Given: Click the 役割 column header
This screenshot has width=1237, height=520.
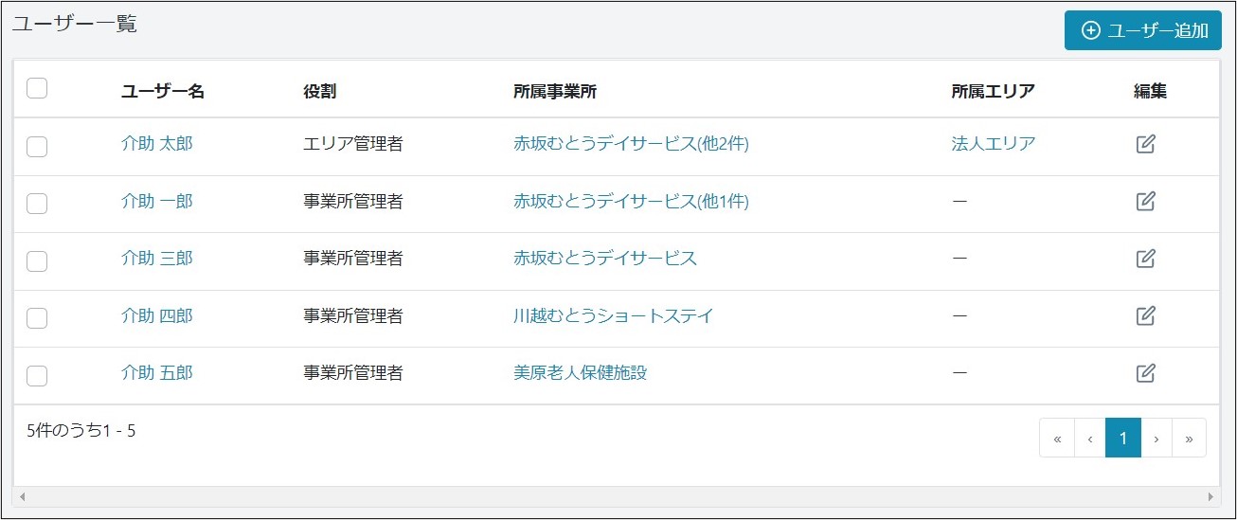Looking at the screenshot, I should point(320,92).
